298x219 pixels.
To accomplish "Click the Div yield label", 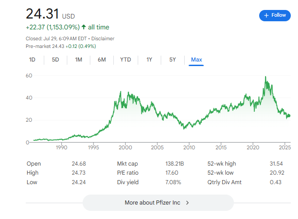I will tap(128, 182).
